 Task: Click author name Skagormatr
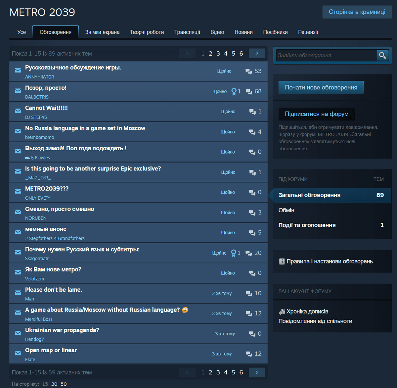pyautogui.click(x=37, y=259)
